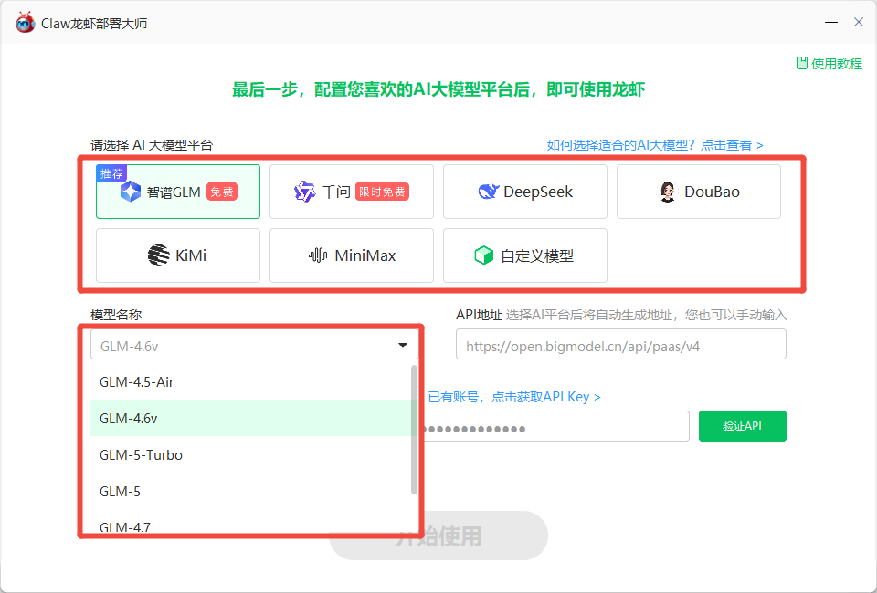This screenshot has width=877, height=593.
Task: Choose GLM-4.5-Air from the model list
Action: (252, 382)
